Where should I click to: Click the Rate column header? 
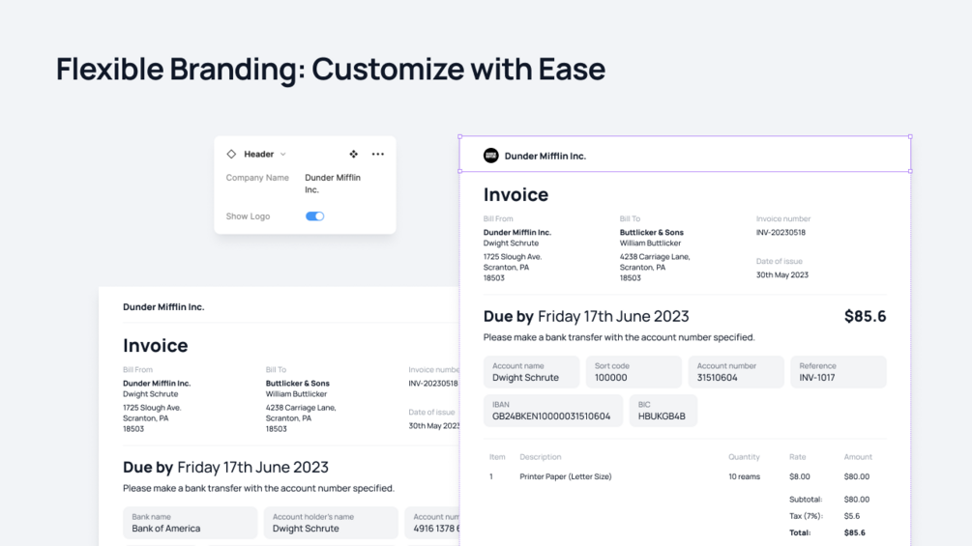(797, 457)
